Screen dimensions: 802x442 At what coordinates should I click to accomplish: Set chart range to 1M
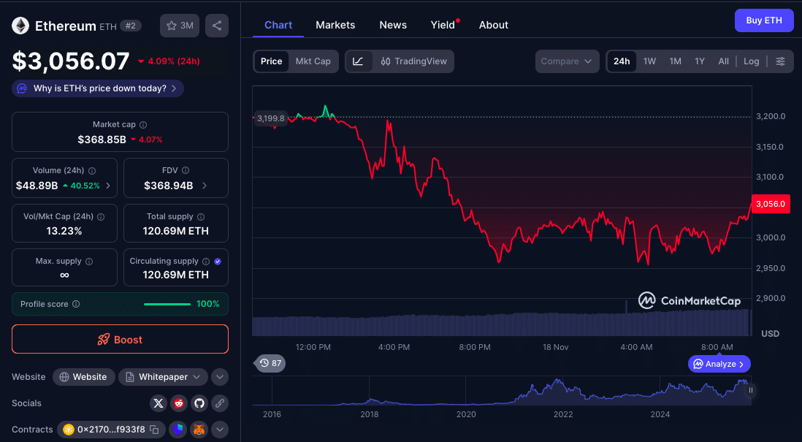[x=675, y=61]
